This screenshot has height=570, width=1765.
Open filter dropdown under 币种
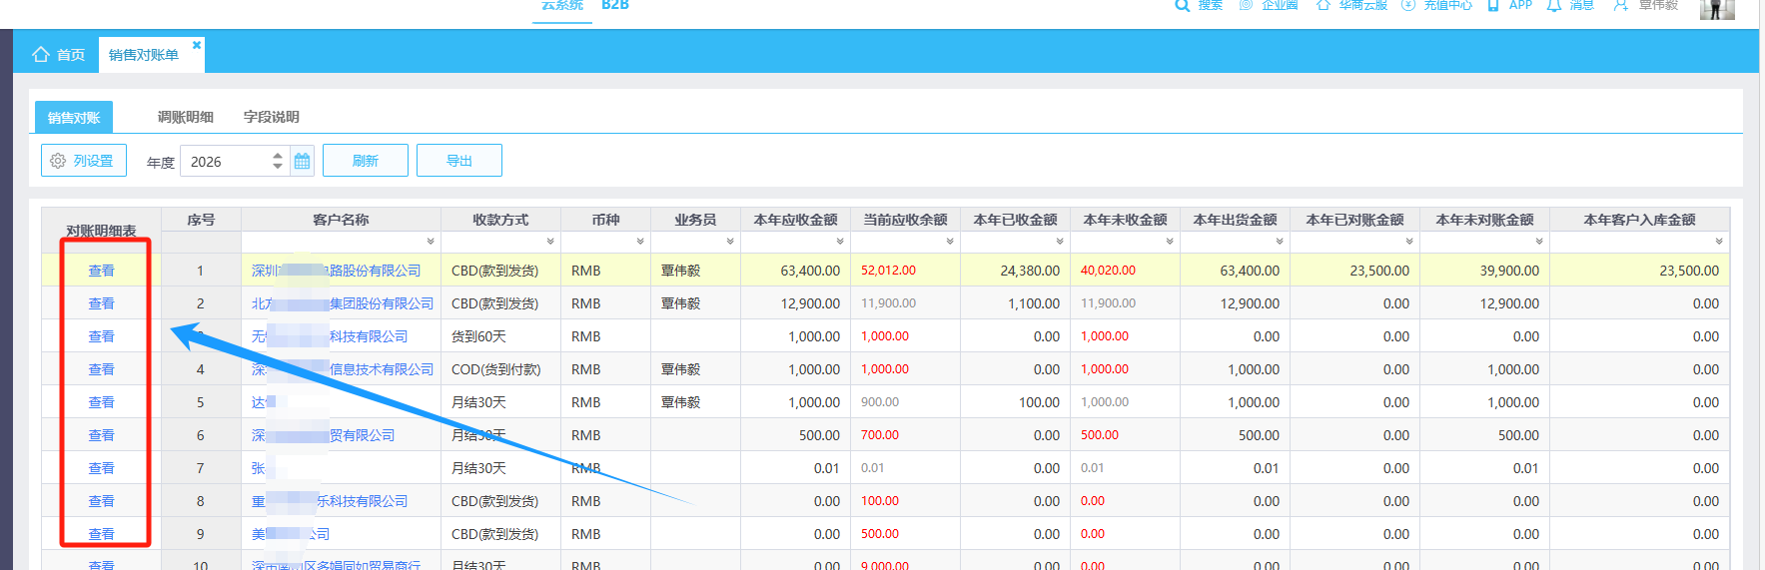(x=640, y=242)
